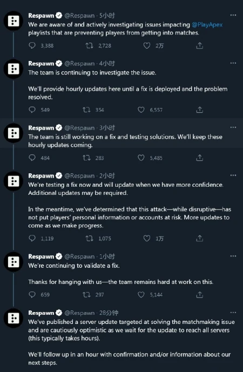Viewport: 243px width, 372px height.
Task: Open replies on the tweet with 3,388 comments
Action: (x=32, y=45)
